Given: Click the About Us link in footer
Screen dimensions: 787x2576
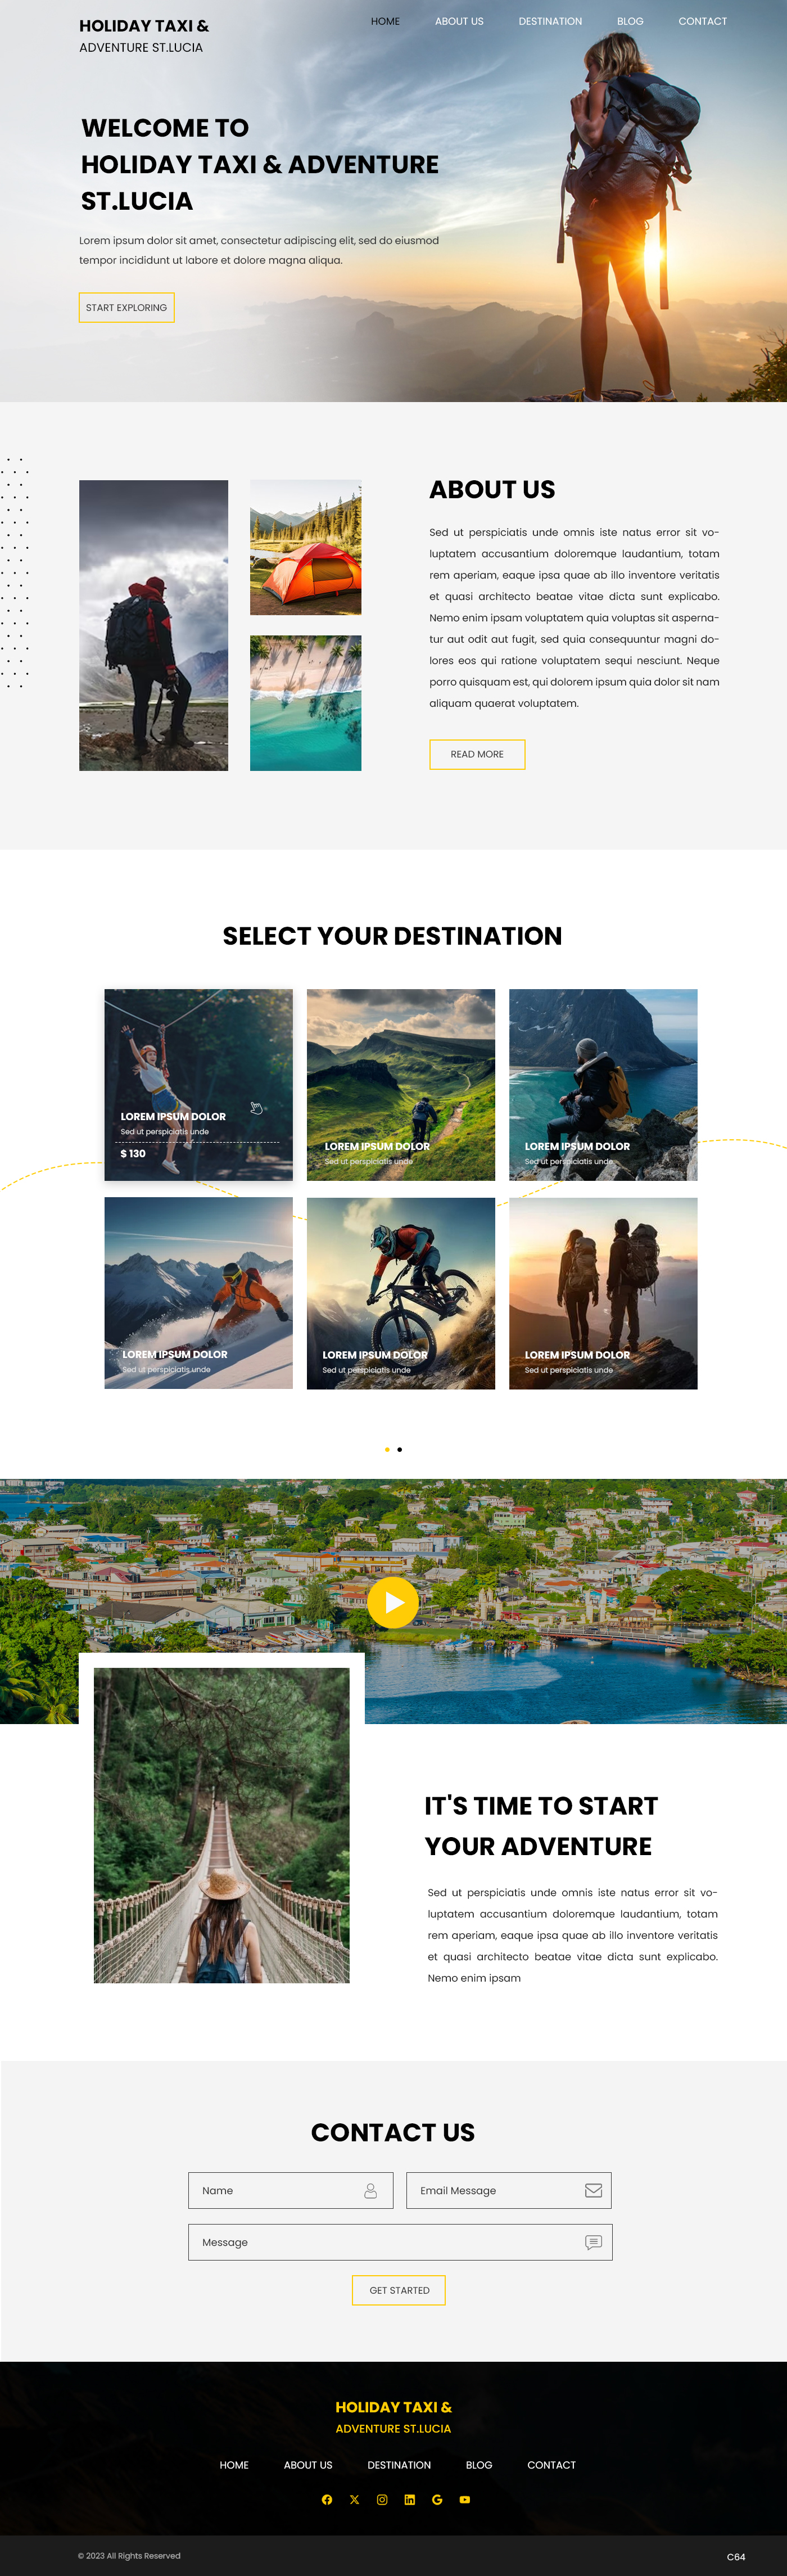Looking at the screenshot, I should point(308,2465).
